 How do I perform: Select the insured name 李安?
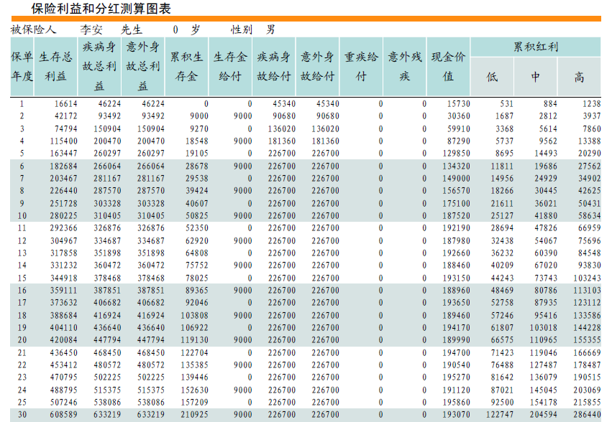click(91, 30)
